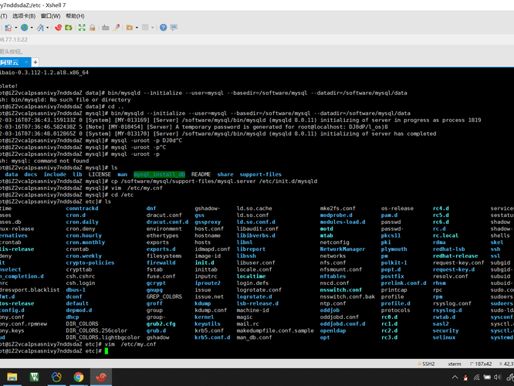Click 'localtime' in the etc listing

coord(251,276)
